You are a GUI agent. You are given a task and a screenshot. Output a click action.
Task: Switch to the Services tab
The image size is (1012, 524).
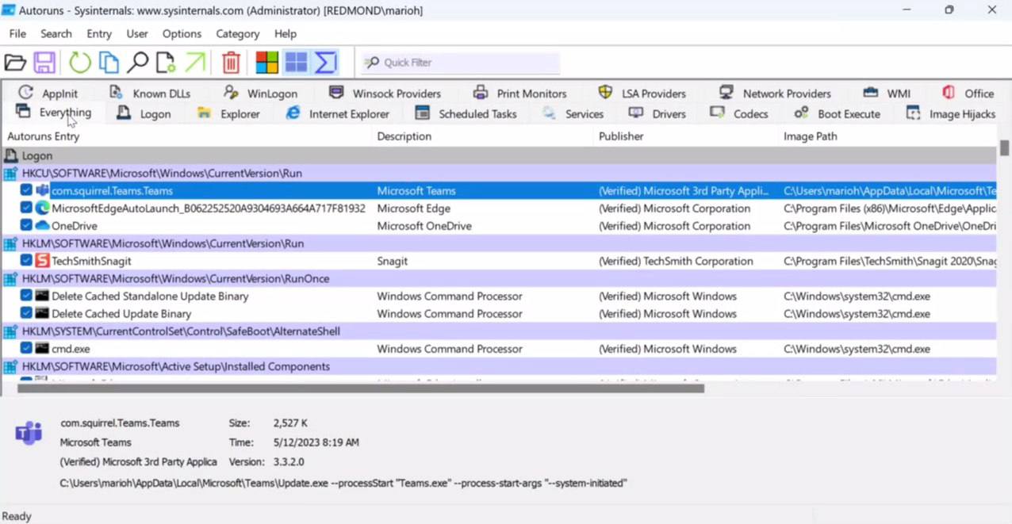coord(573,113)
